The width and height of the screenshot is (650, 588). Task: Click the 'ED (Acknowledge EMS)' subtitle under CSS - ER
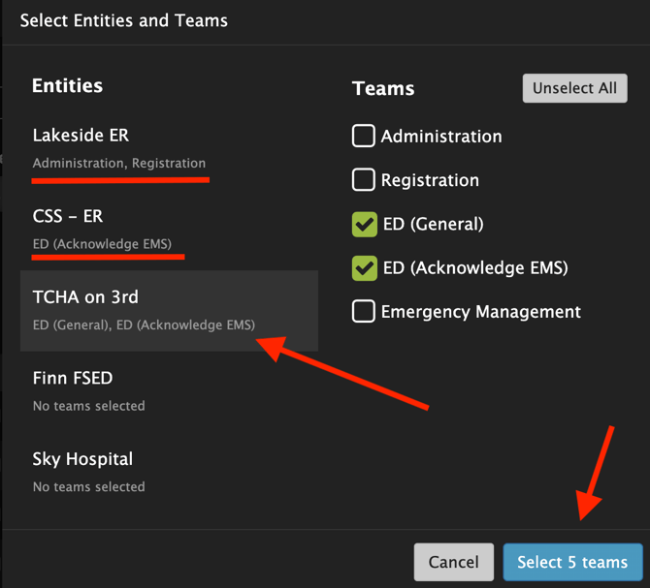[x=102, y=244]
